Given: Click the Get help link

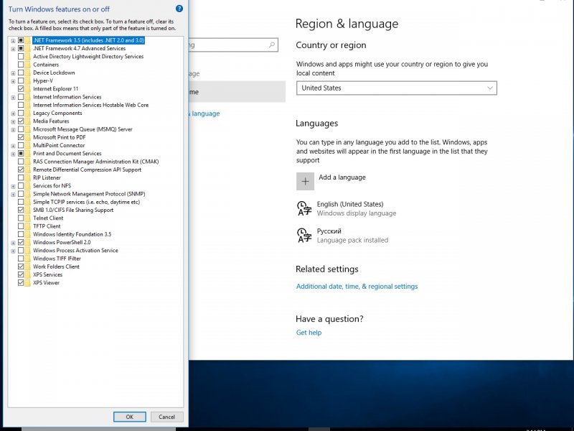Looking at the screenshot, I should (x=309, y=333).
